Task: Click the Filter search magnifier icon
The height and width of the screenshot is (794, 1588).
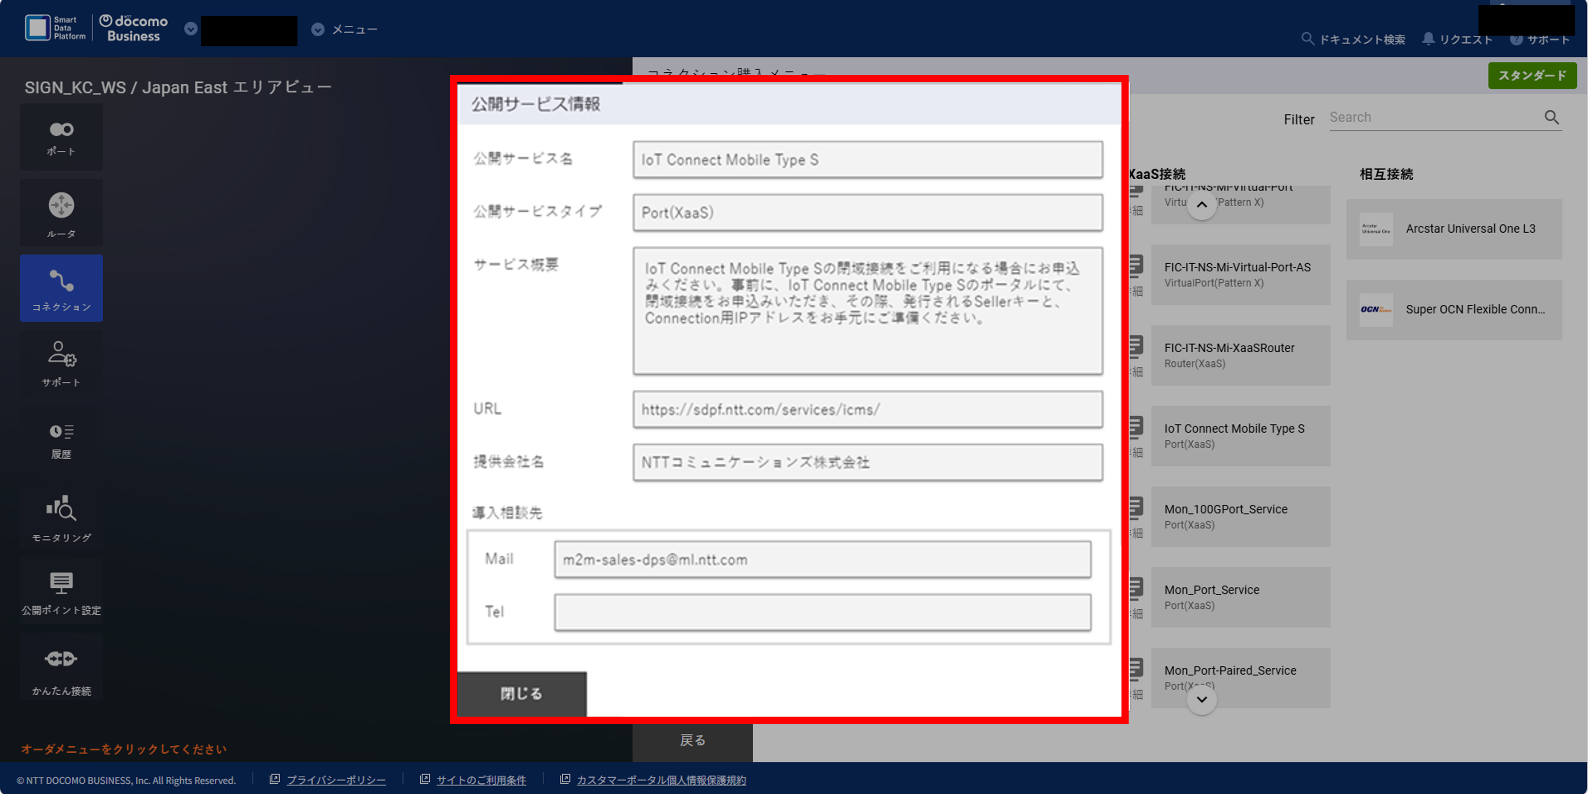Action: point(1551,117)
